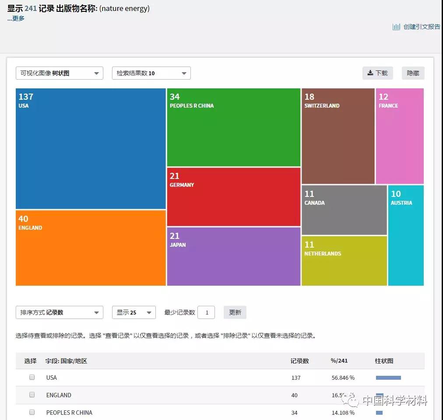Tick the USA row checkbox
This screenshot has width=443, height=420.
coord(32,377)
